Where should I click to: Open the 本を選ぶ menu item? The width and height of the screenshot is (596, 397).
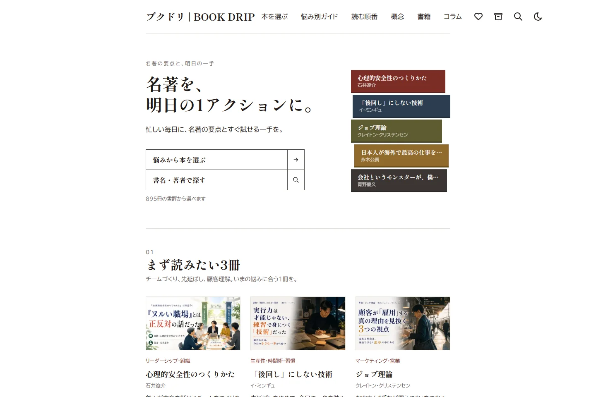[x=274, y=17]
